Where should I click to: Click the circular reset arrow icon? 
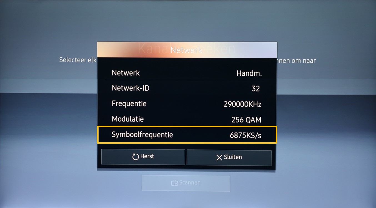(x=136, y=157)
